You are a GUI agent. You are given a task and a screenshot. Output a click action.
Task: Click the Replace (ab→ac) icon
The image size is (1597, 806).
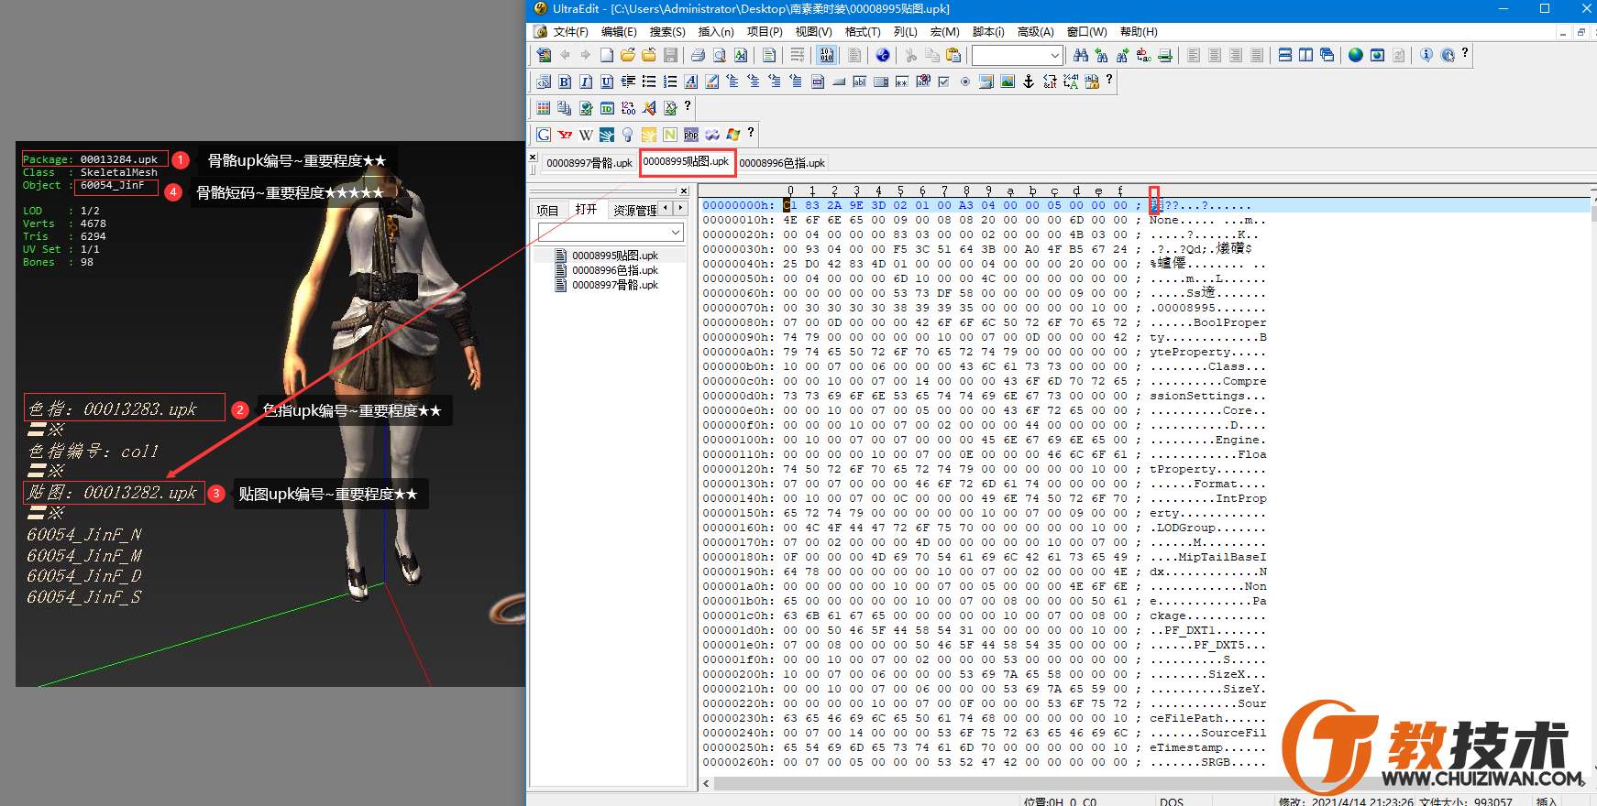(x=1144, y=56)
